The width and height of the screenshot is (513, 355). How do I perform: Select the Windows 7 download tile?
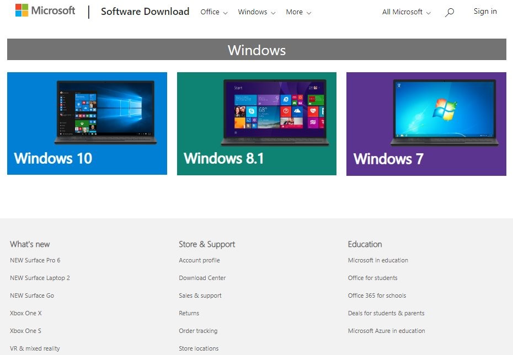pyautogui.click(x=425, y=123)
